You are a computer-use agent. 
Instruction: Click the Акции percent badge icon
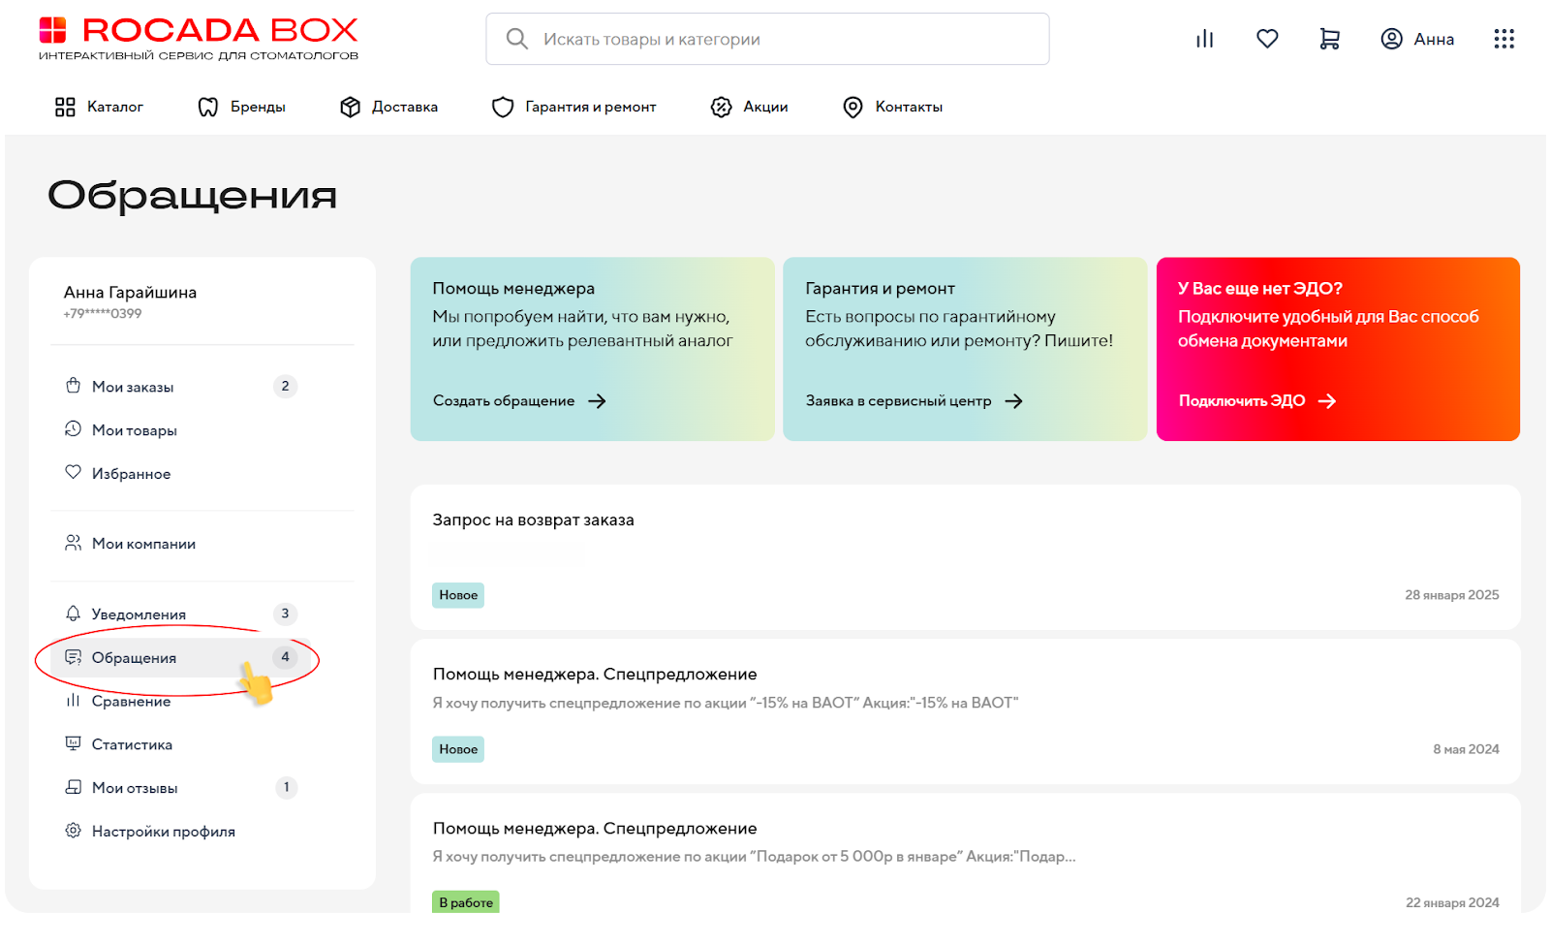(x=721, y=107)
